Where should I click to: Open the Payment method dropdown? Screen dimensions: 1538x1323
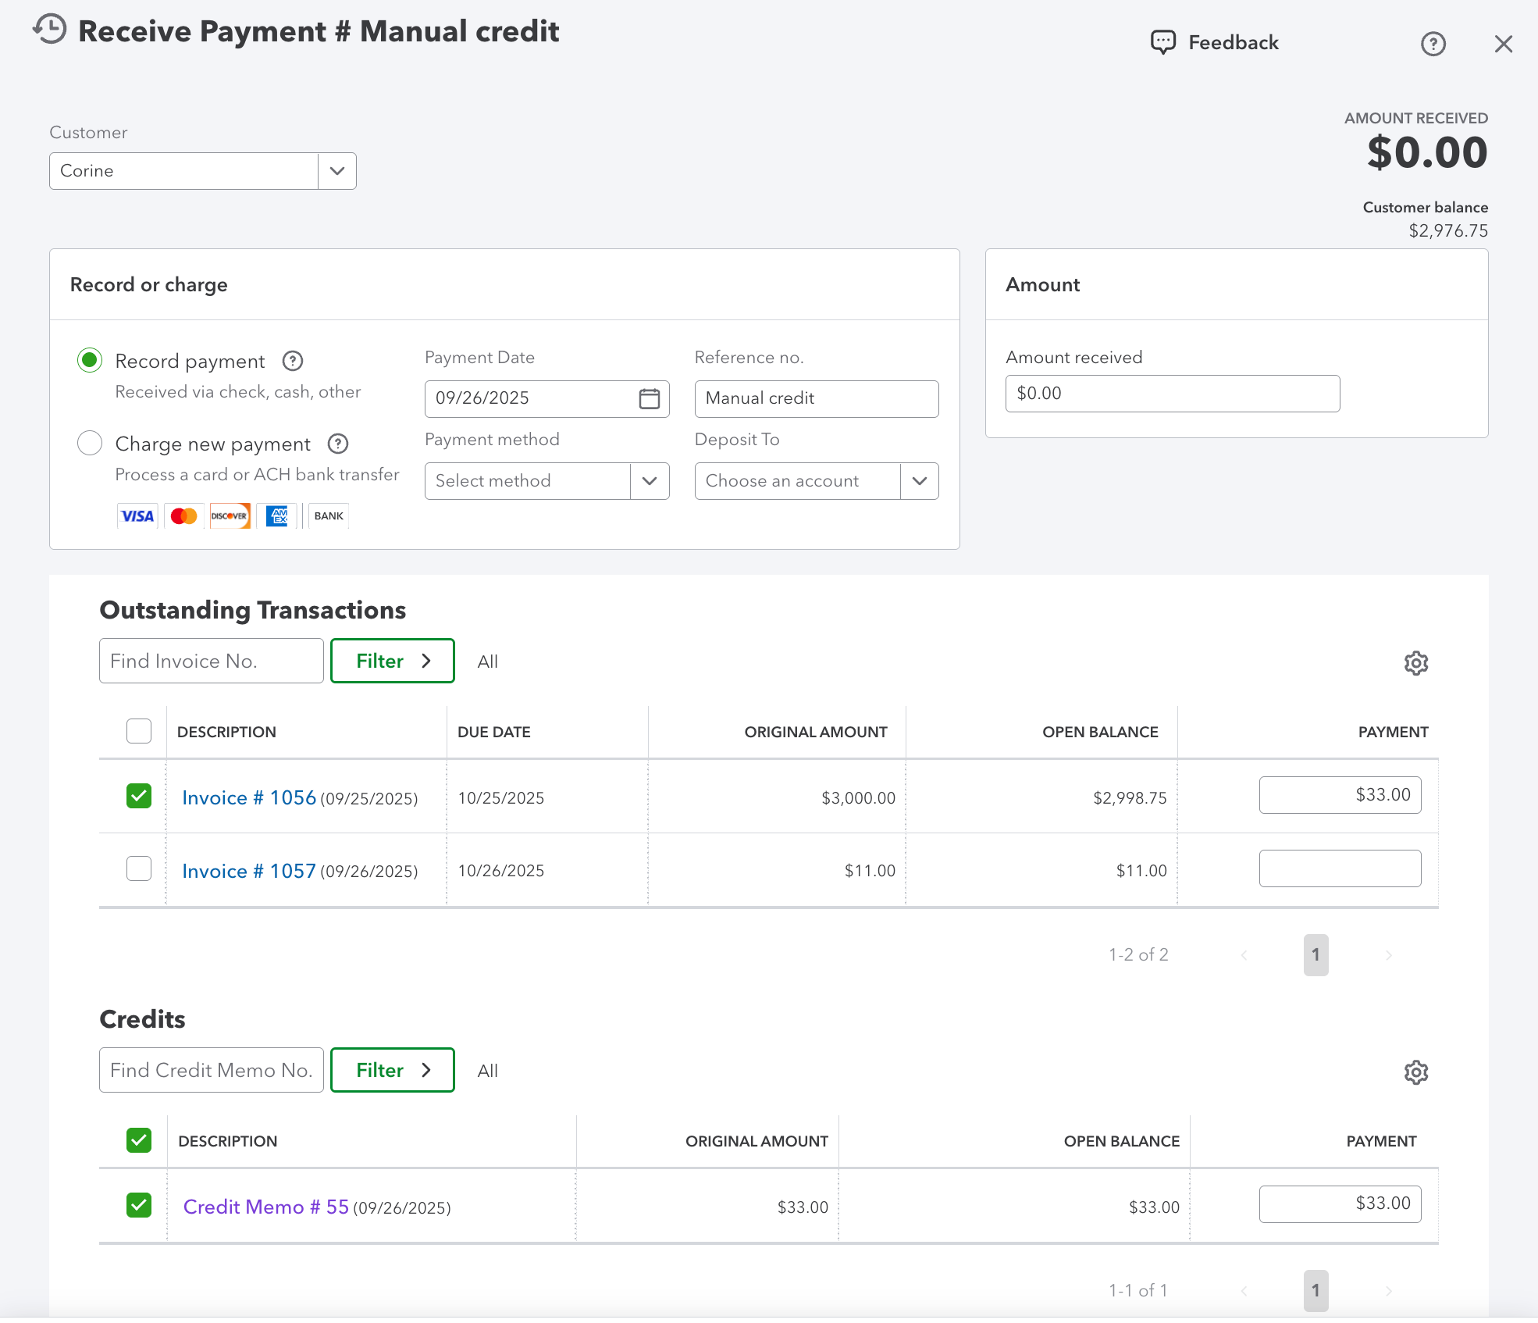[x=649, y=481]
